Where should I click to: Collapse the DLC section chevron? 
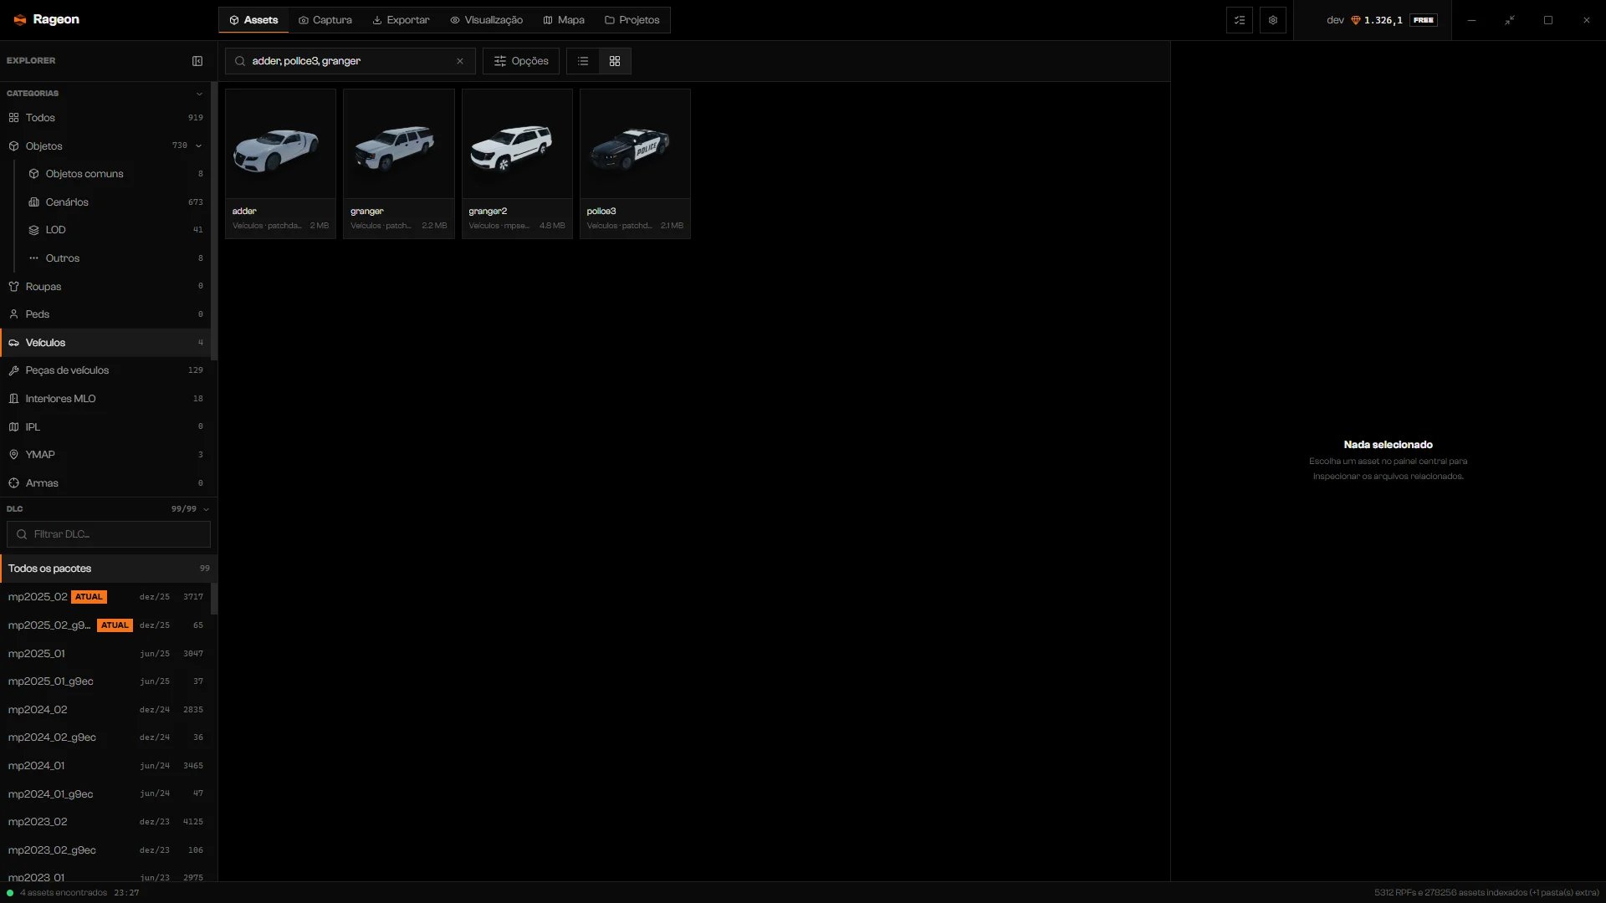pyautogui.click(x=206, y=509)
